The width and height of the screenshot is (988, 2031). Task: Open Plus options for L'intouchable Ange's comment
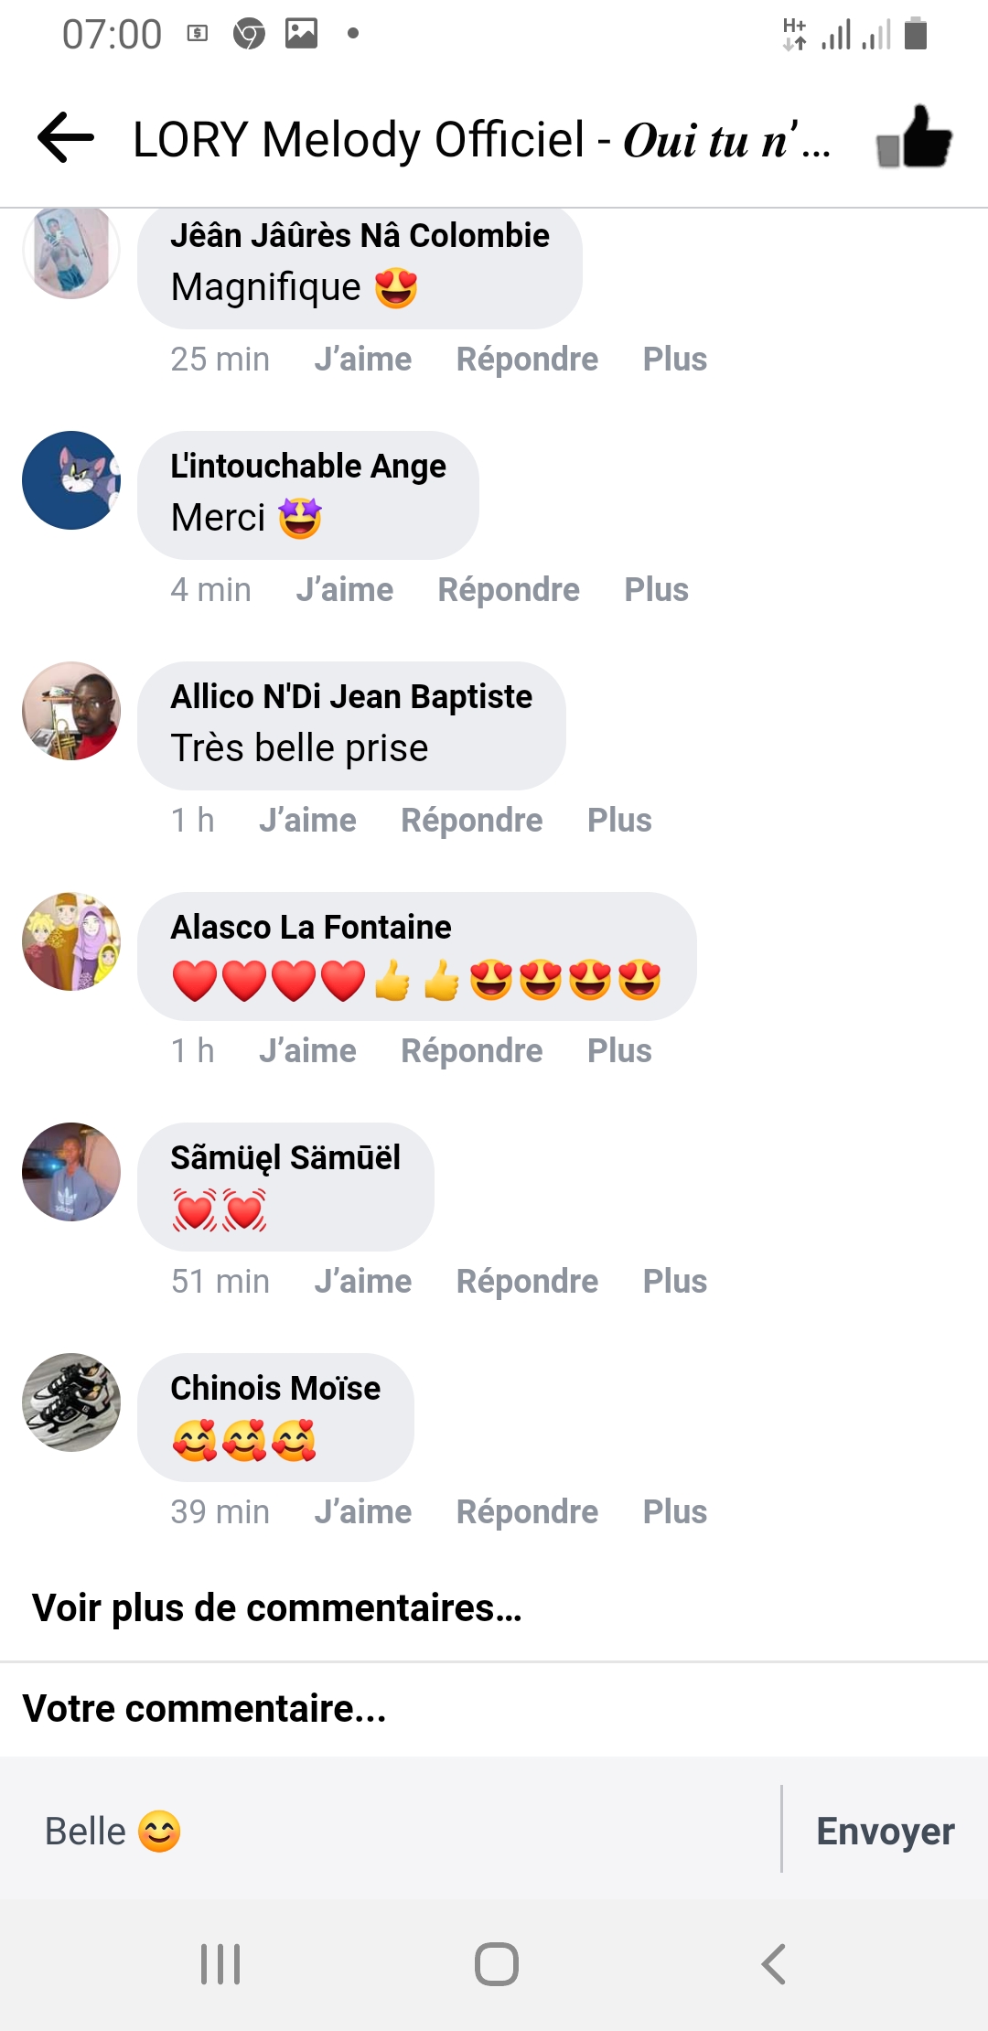(656, 590)
